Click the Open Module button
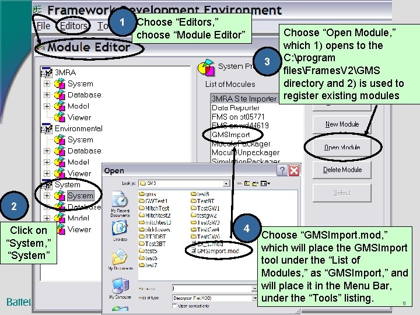 pyautogui.click(x=342, y=148)
